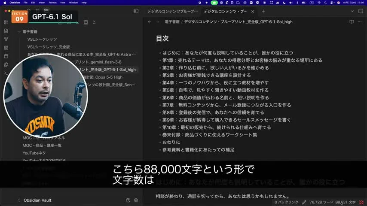Viewport: 367px width, 206px height.
Task: Click the volume icon in menu bar
Action: coord(291,3)
